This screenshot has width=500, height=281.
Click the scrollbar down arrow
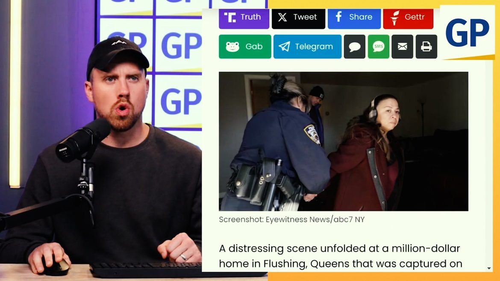point(489,268)
